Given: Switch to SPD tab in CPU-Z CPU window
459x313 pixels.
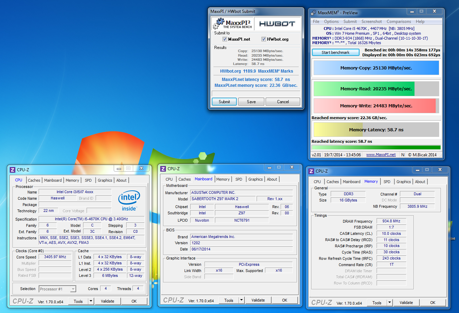Looking at the screenshot, I should (x=88, y=180).
